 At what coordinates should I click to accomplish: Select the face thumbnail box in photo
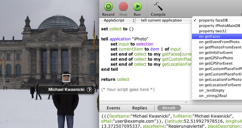coord(66,78)
